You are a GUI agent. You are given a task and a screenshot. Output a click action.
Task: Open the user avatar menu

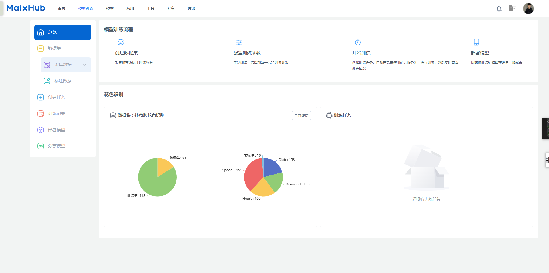(x=528, y=9)
